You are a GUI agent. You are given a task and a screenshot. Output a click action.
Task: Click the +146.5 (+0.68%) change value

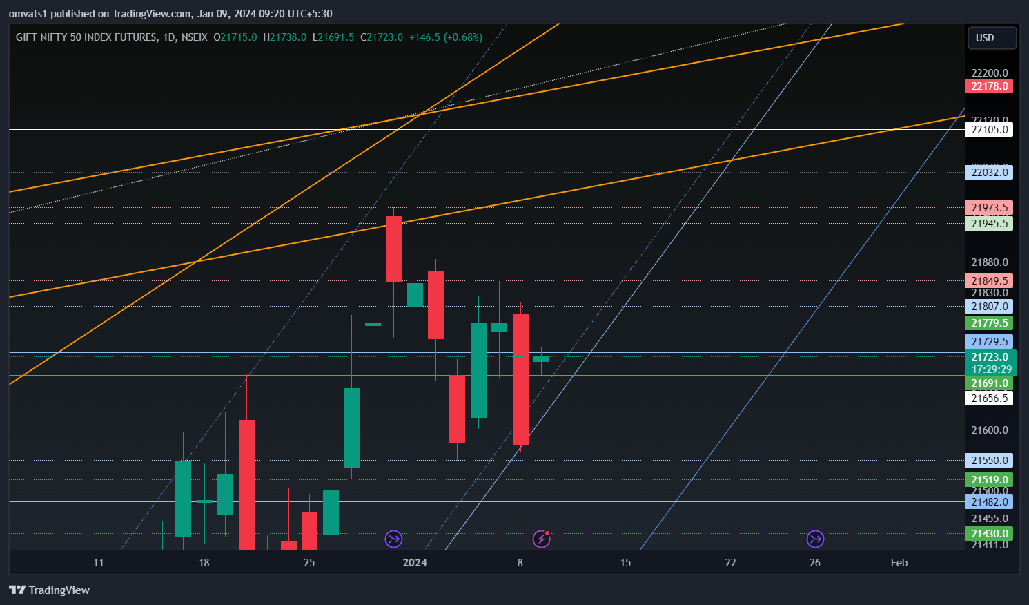click(446, 37)
